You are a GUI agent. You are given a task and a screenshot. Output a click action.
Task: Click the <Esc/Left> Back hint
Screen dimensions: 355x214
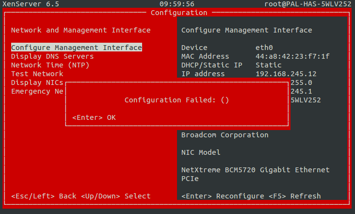pos(43,196)
